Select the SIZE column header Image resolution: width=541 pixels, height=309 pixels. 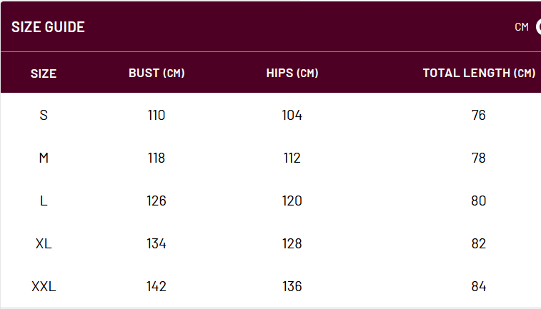click(44, 74)
